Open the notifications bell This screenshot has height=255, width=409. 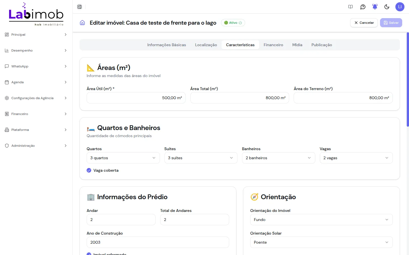tap(375, 7)
